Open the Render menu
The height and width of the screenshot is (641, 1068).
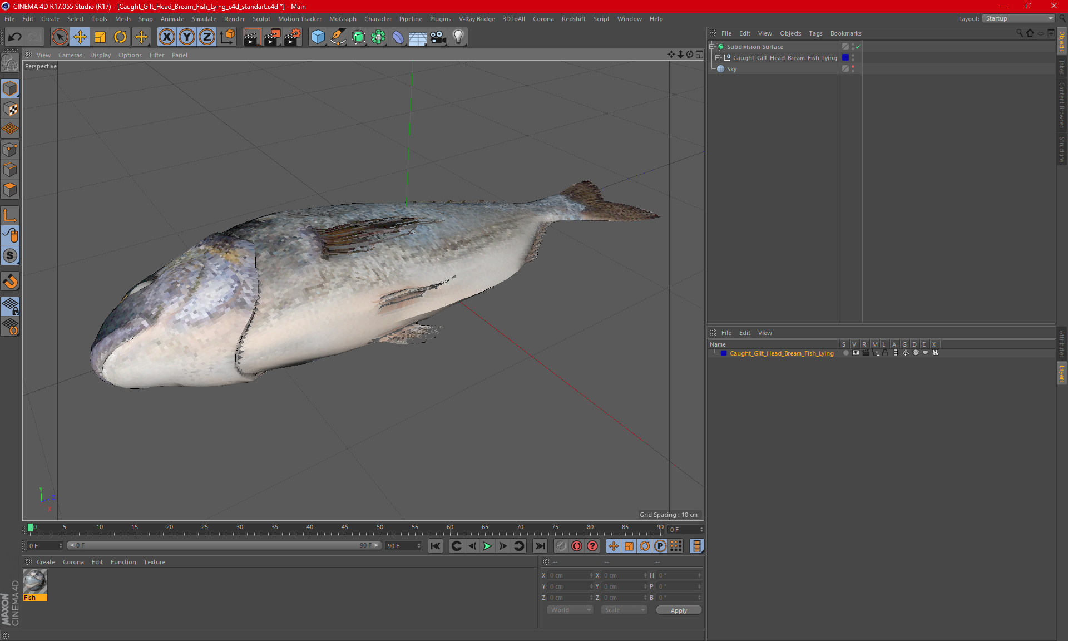[x=234, y=19]
